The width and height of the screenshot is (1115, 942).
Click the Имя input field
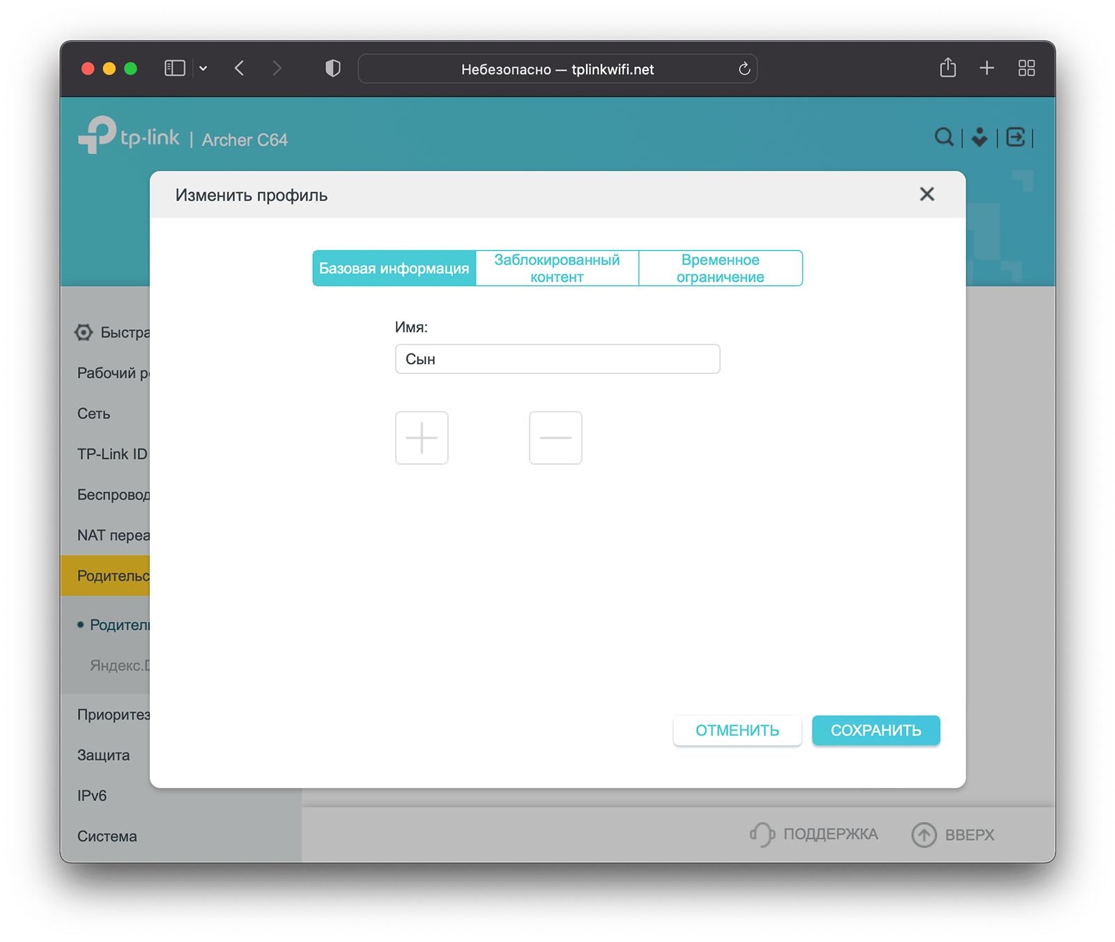(x=557, y=359)
